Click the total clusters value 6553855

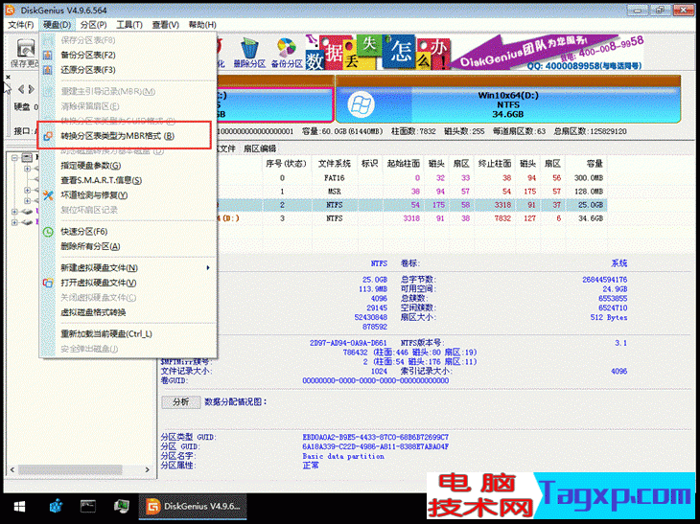coord(613,298)
